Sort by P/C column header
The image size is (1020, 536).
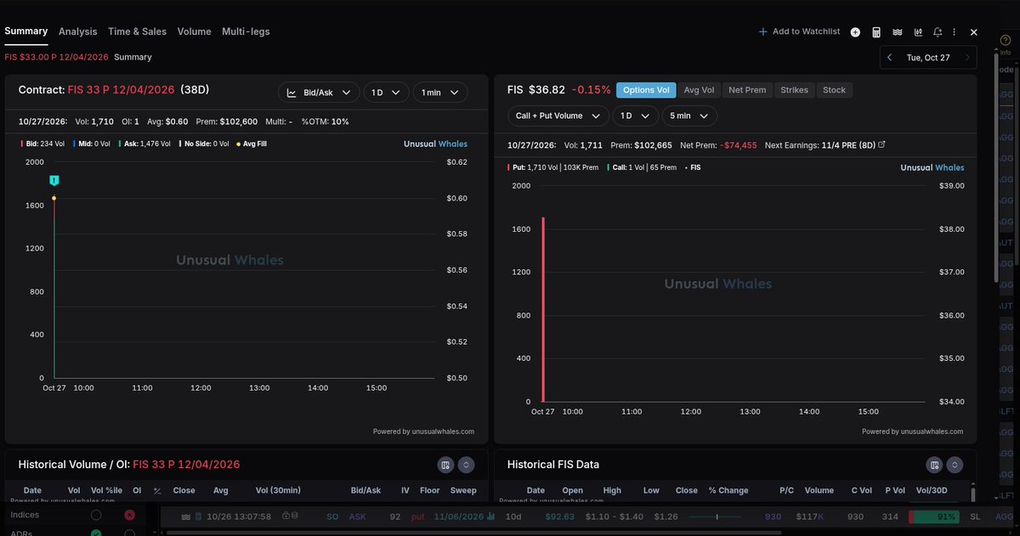point(787,490)
